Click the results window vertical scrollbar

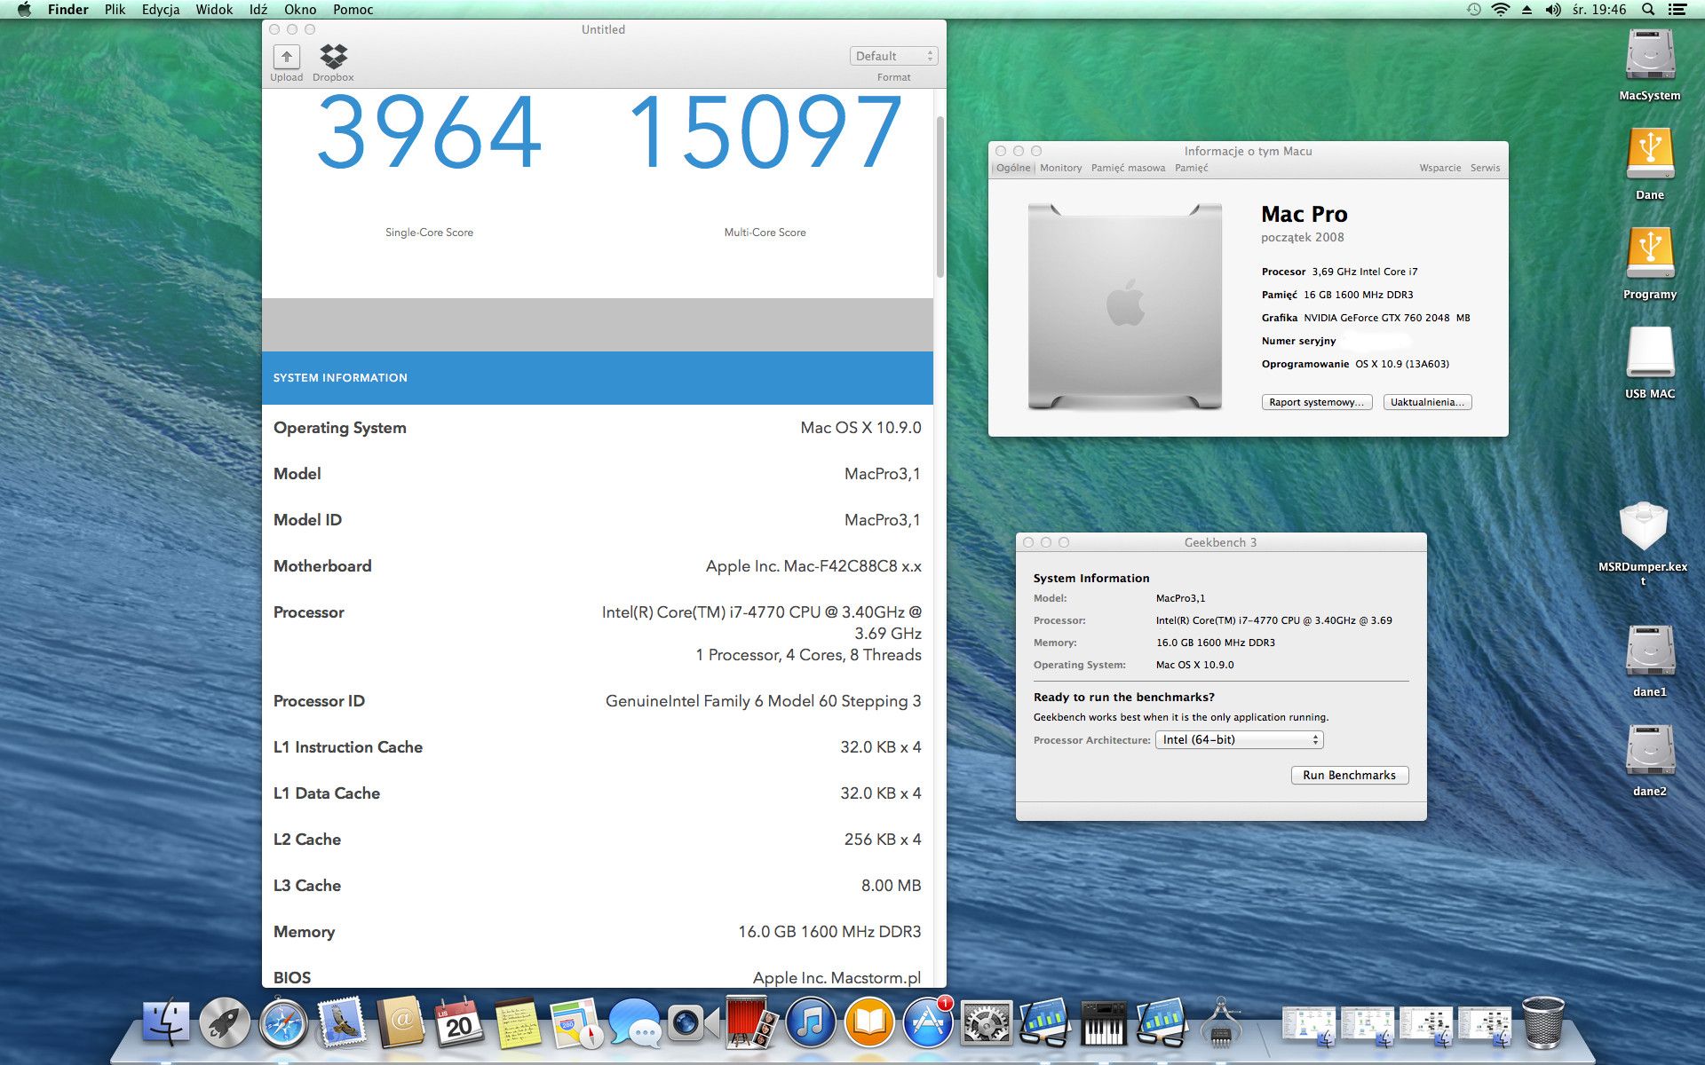tap(940, 195)
